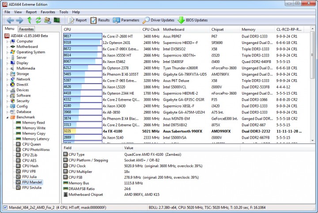Expand the Network tree node

pyautogui.click(x=8, y=79)
